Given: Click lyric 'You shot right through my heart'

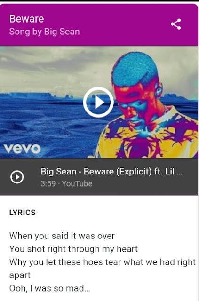Looking at the screenshot, I should point(73,249).
